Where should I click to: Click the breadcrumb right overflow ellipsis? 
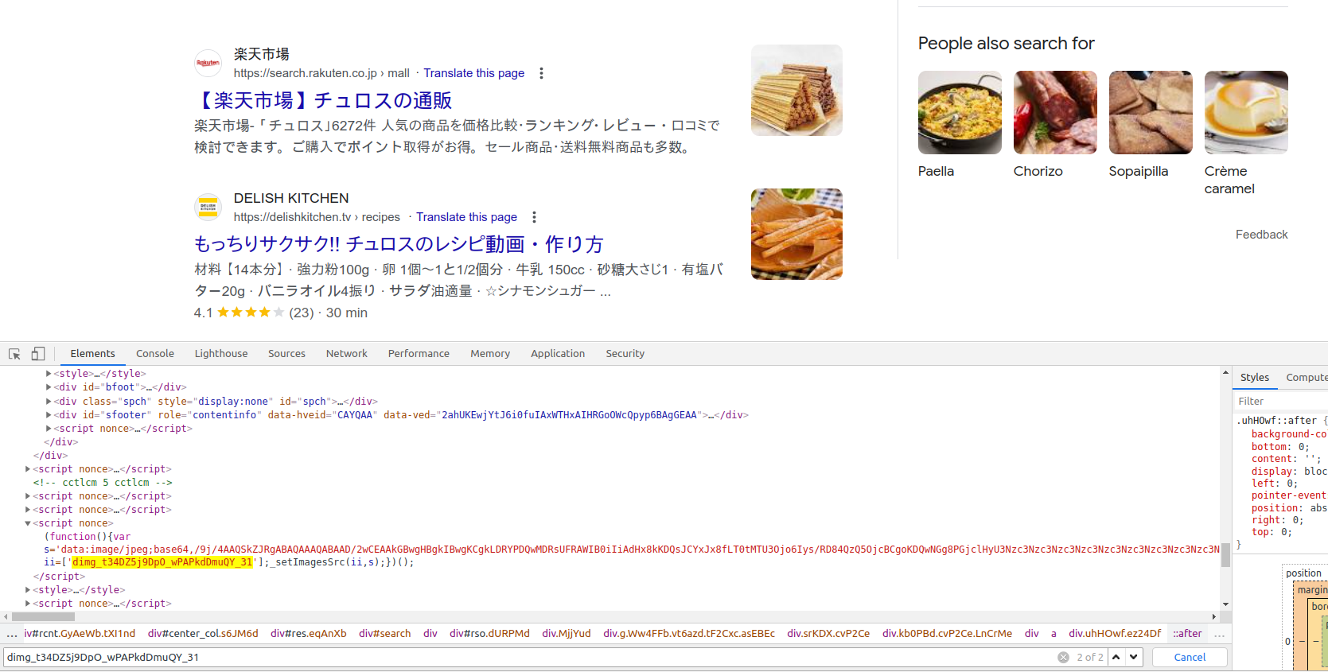pos(1219,634)
